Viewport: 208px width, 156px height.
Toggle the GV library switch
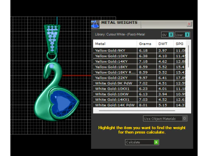[x=167, y=35]
